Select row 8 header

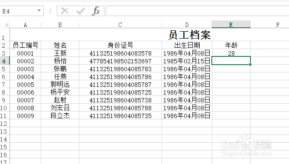[x=5, y=92]
